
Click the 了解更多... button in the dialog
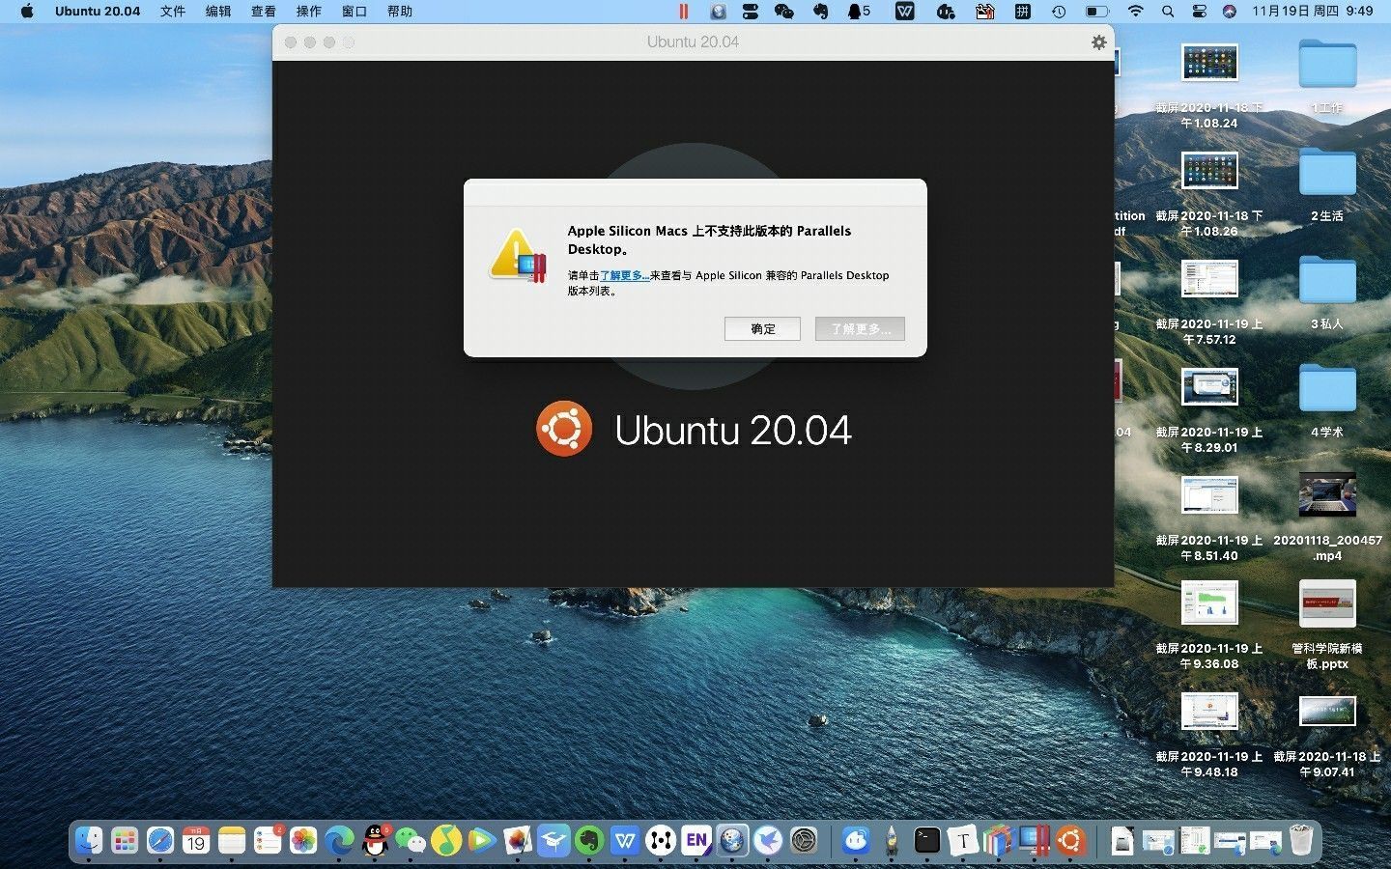tap(860, 329)
